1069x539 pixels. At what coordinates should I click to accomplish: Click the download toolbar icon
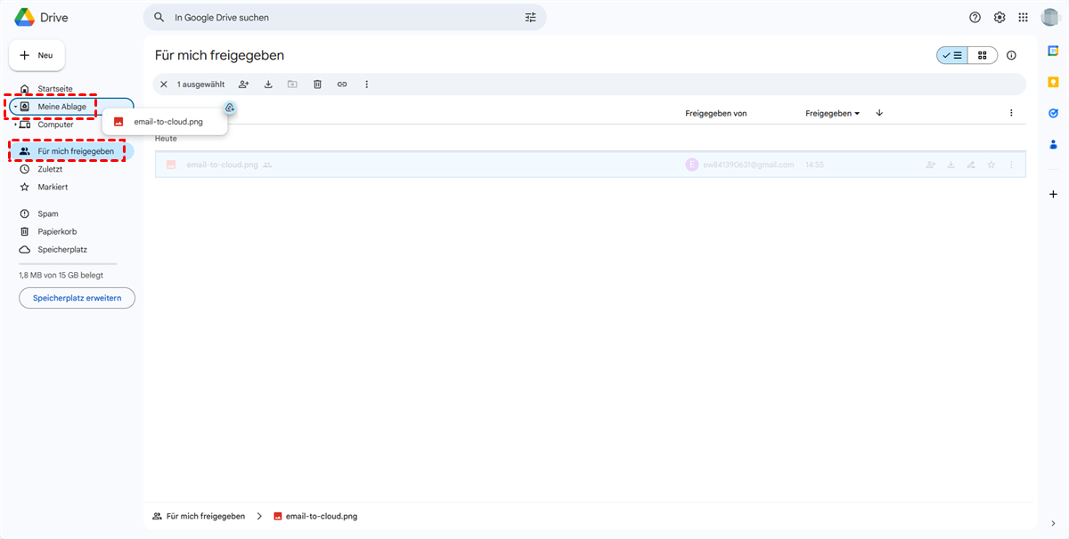point(268,84)
